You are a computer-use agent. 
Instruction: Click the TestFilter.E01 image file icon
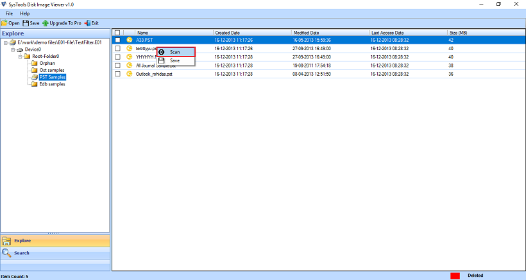[13, 42]
